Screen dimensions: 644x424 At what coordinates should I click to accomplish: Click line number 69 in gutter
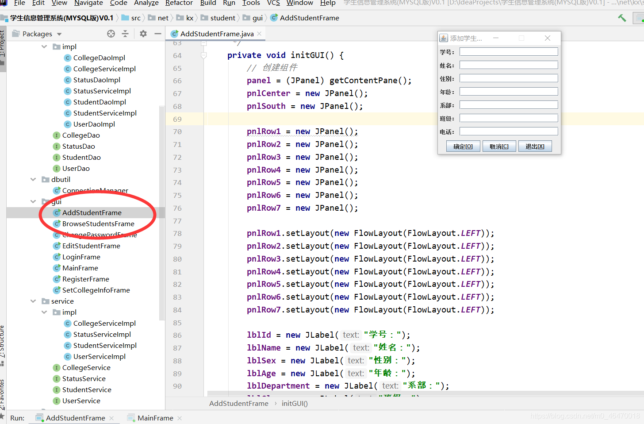click(177, 119)
